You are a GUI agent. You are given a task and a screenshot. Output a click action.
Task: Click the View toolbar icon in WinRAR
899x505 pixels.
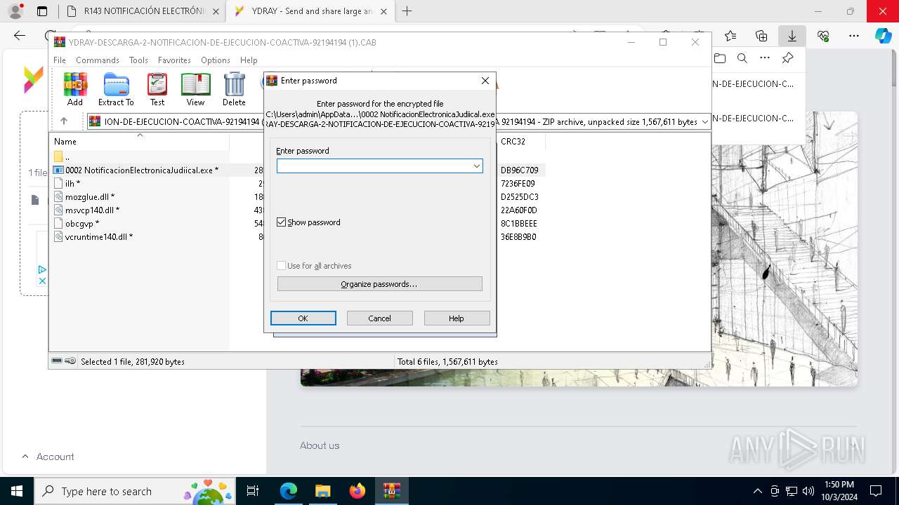(x=195, y=89)
